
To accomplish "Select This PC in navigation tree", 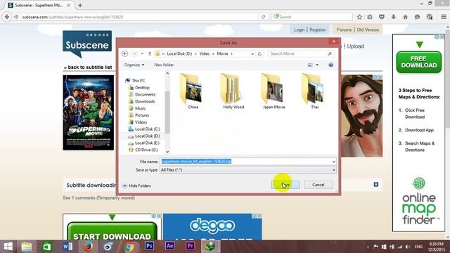I will pos(136,81).
